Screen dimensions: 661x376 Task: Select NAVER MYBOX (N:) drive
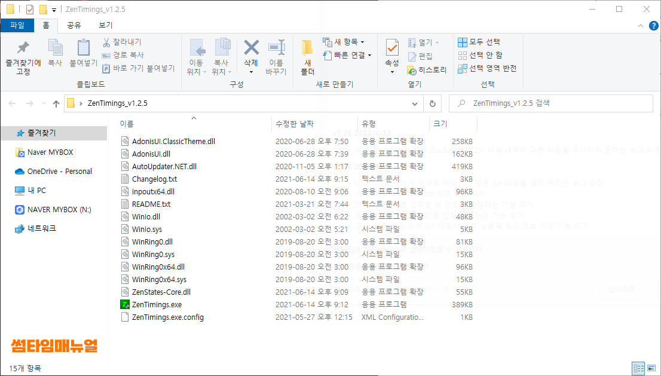tap(54, 209)
